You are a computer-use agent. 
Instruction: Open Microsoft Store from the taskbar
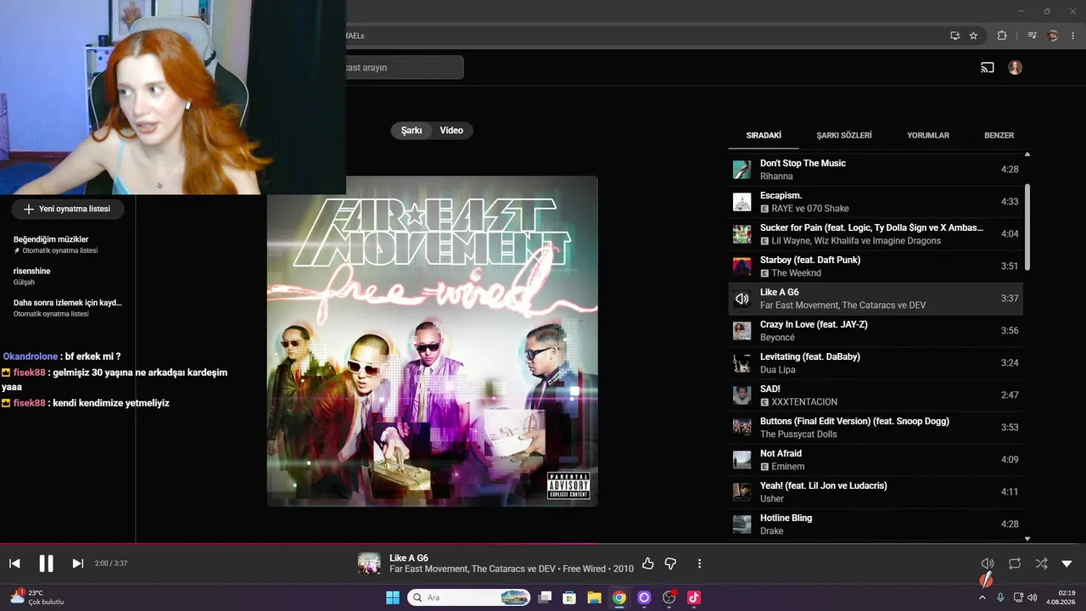click(x=569, y=597)
